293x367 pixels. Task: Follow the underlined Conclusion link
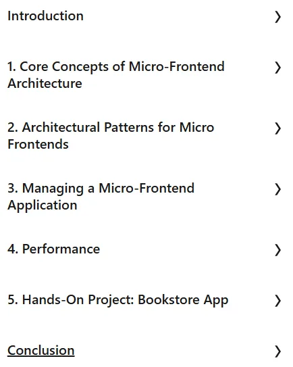point(41,350)
